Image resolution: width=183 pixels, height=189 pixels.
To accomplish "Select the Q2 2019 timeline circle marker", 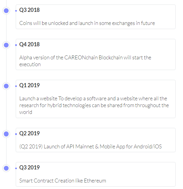I will click(x=6, y=134).
